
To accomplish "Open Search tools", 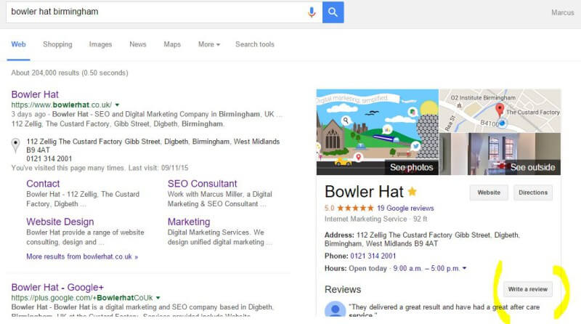I will pos(255,44).
